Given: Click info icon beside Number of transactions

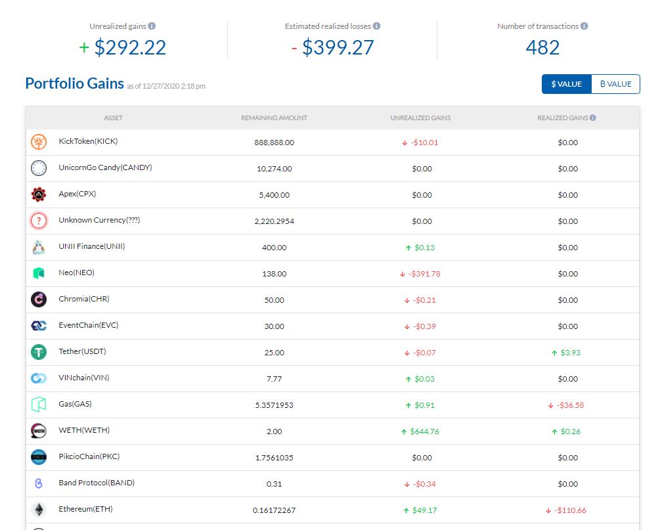Looking at the screenshot, I should click(584, 26).
